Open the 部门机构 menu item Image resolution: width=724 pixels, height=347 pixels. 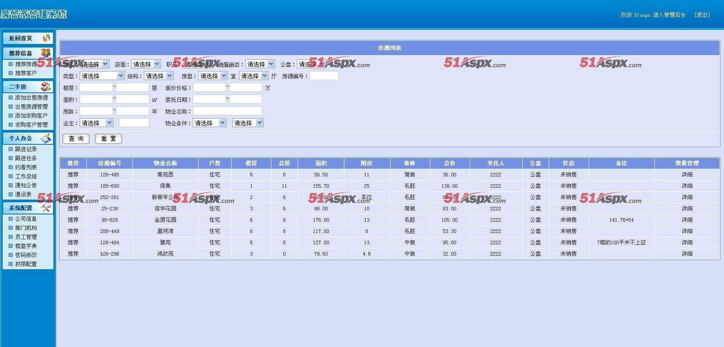coord(26,228)
